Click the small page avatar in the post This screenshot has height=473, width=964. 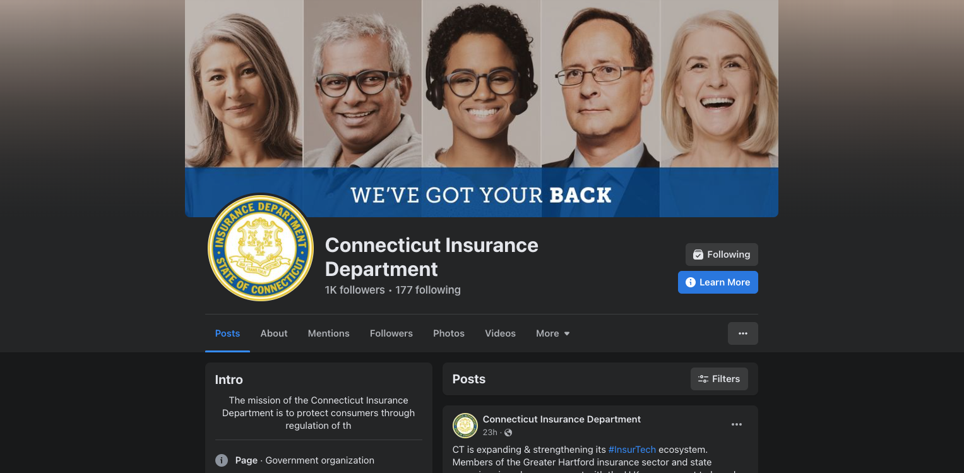465,426
